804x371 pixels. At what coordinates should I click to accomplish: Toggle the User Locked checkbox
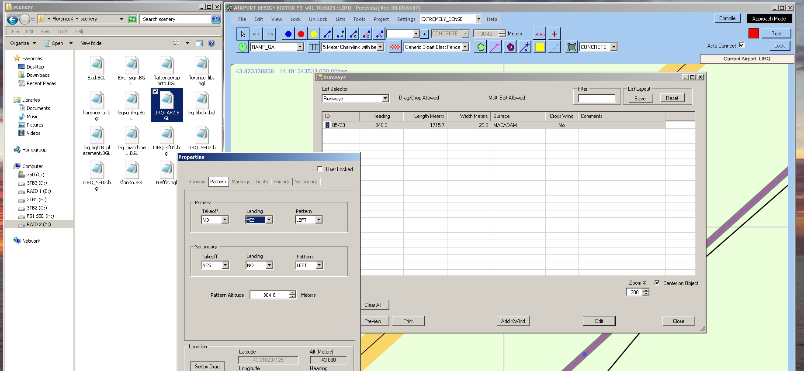click(320, 169)
